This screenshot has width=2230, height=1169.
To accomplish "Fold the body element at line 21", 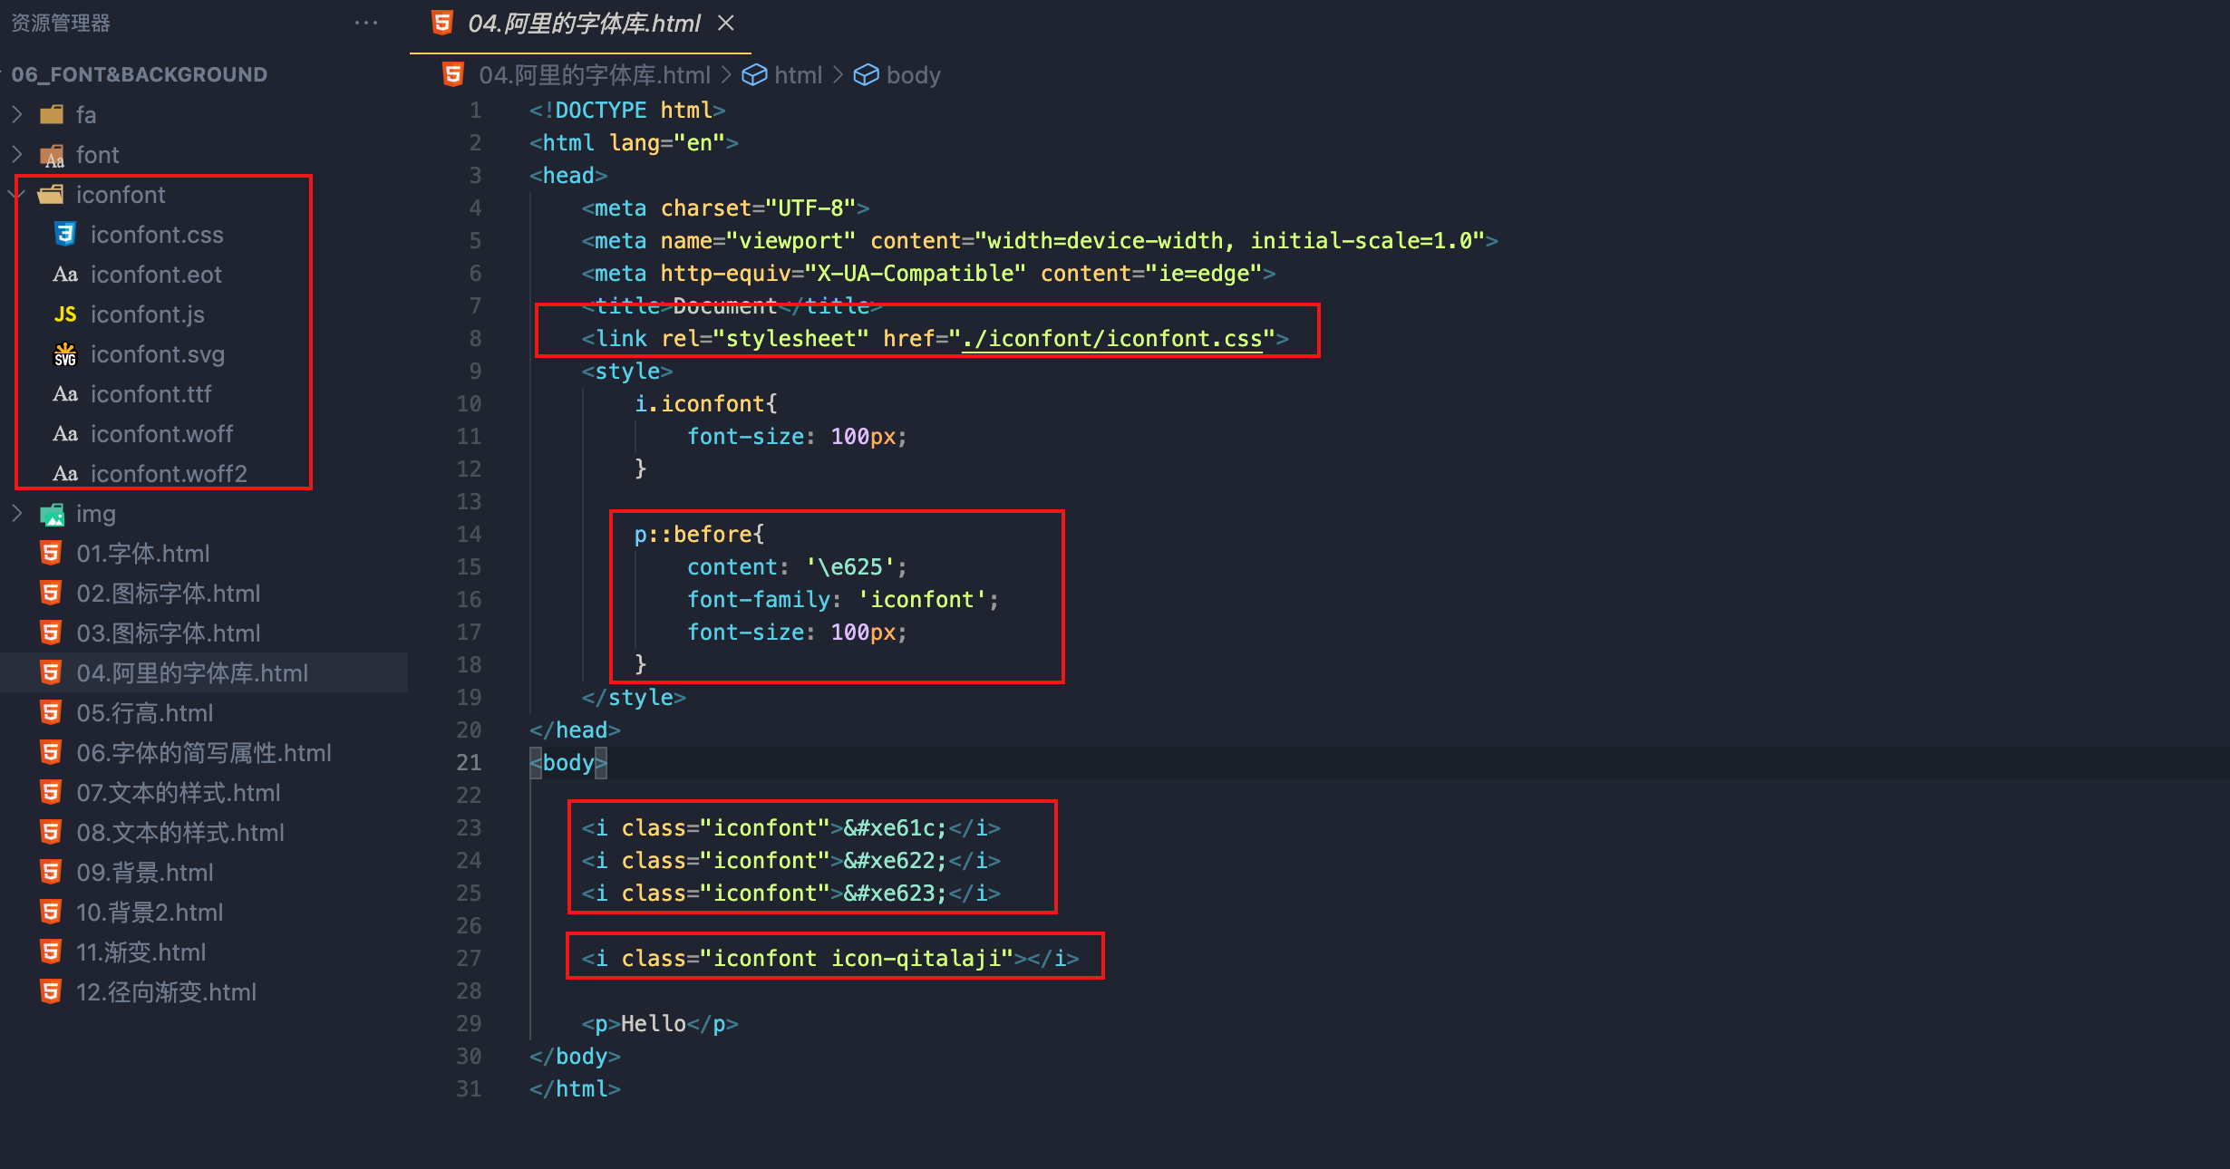I will click(x=509, y=763).
